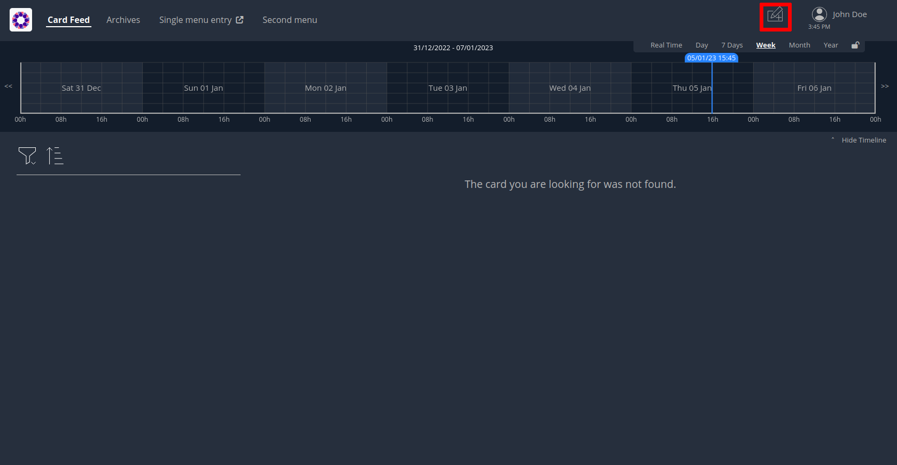This screenshot has height=465, width=897.
Task: Switch timeline to Month view
Action: (799, 45)
